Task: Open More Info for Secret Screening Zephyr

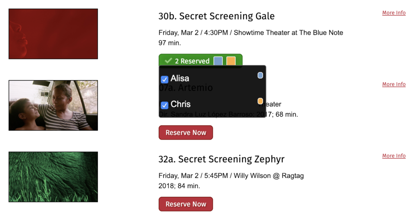Action: pyautogui.click(x=394, y=156)
